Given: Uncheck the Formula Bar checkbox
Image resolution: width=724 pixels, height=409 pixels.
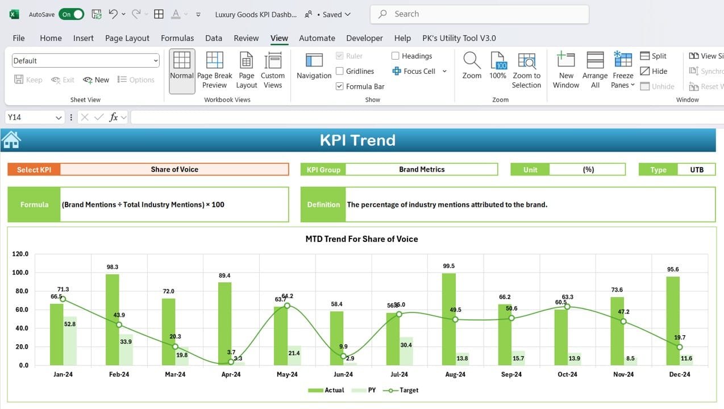Looking at the screenshot, I should [x=340, y=86].
